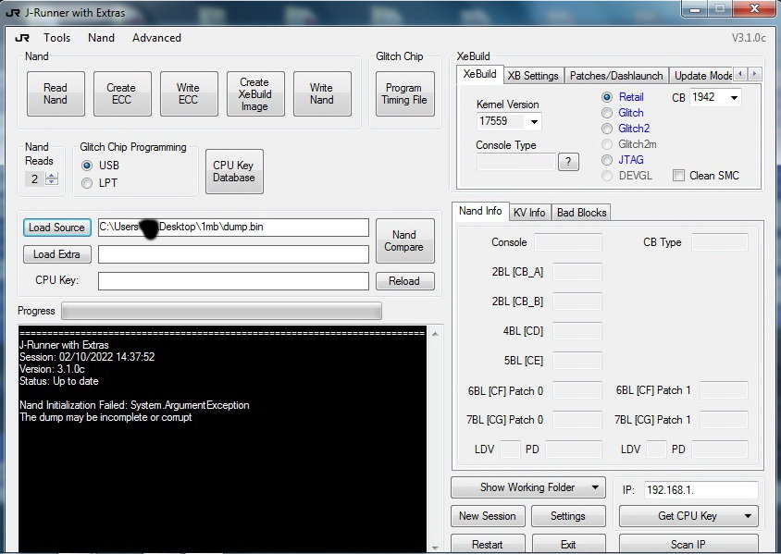This screenshot has height=554, width=781.
Task: Switch to the Update Mode tab
Action: click(x=701, y=76)
